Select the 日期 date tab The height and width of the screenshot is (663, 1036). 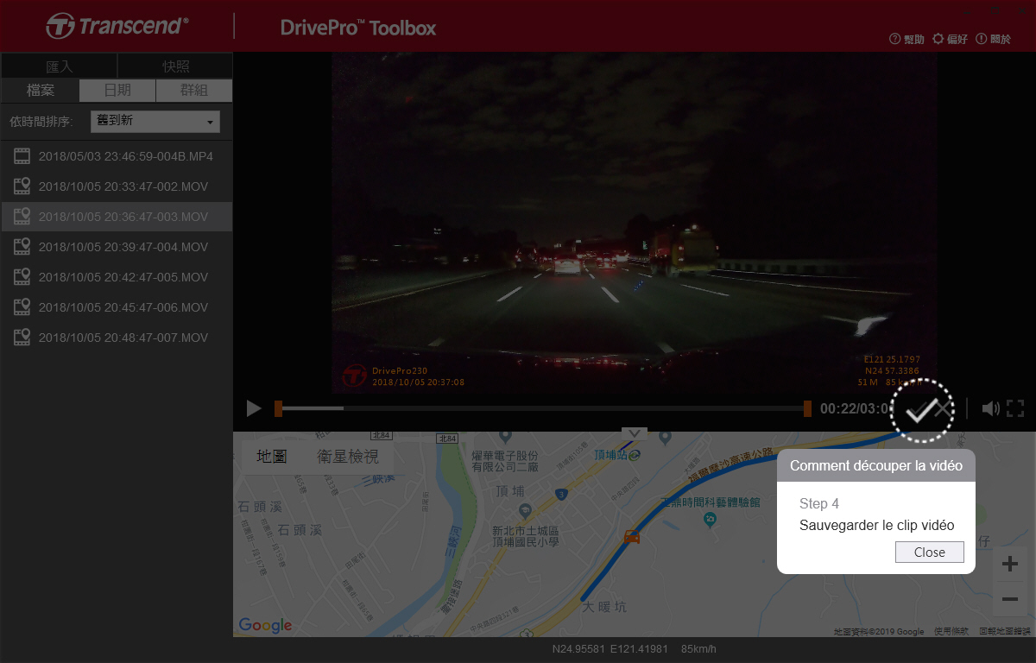[117, 91]
